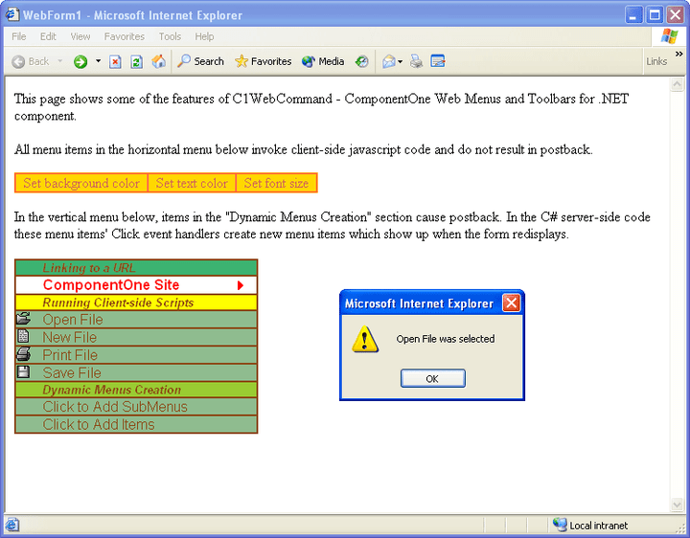Choose the Open File menu item

pyautogui.click(x=136, y=320)
